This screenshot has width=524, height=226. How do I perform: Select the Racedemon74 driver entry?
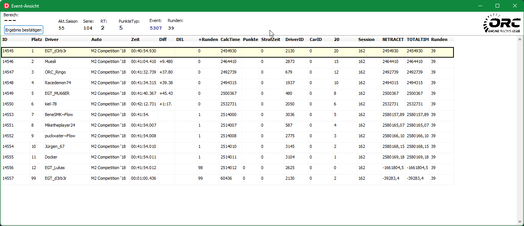point(58,83)
